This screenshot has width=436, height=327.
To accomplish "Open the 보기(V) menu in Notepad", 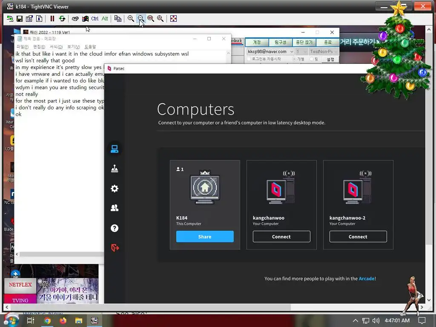I will click(73, 47).
